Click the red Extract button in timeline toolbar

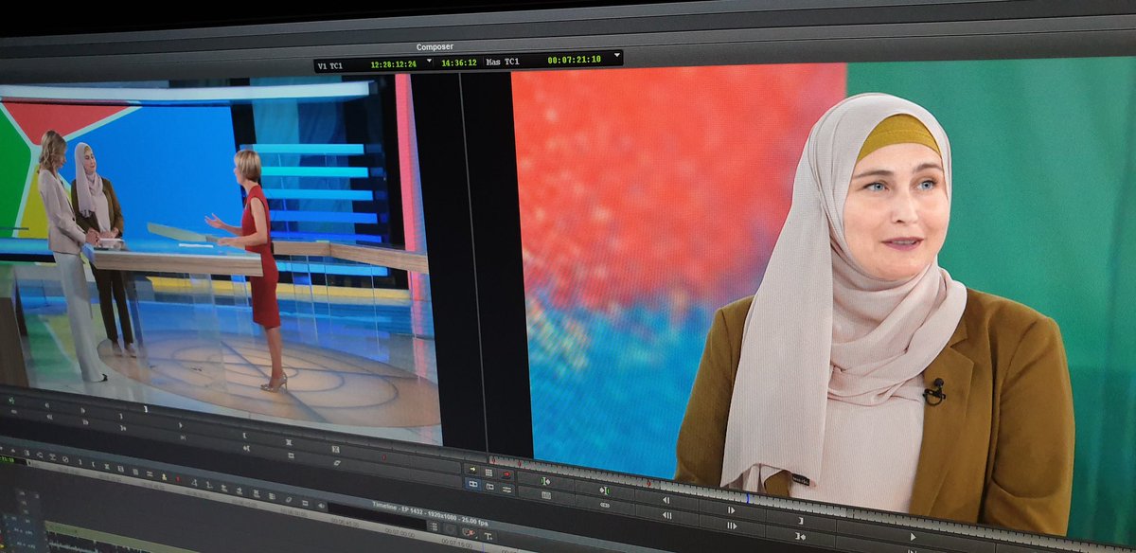click(178, 479)
